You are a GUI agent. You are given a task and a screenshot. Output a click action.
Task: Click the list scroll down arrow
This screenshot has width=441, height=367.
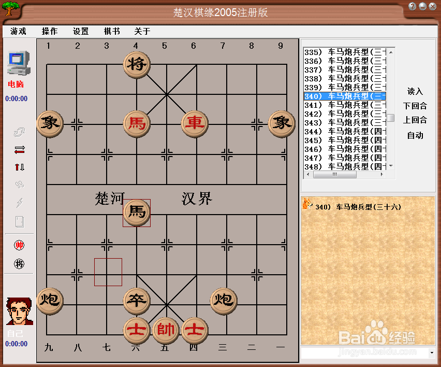[391, 166]
